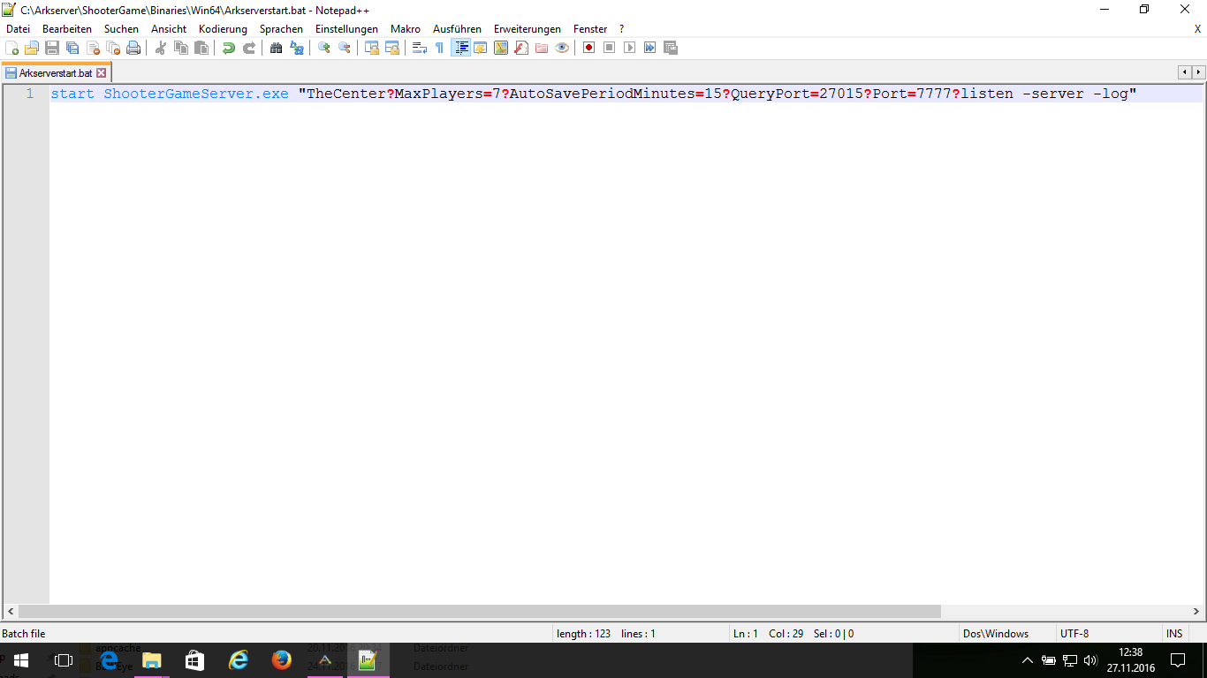This screenshot has width=1207, height=678.
Task: Click the Save All toolbar icon
Action: click(72, 48)
